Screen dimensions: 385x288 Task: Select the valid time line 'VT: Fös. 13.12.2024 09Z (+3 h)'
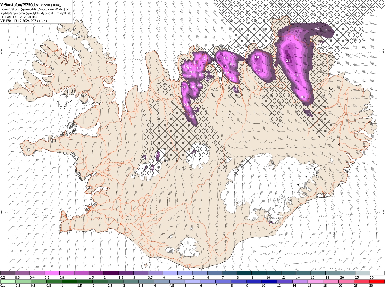[x=23, y=21]
